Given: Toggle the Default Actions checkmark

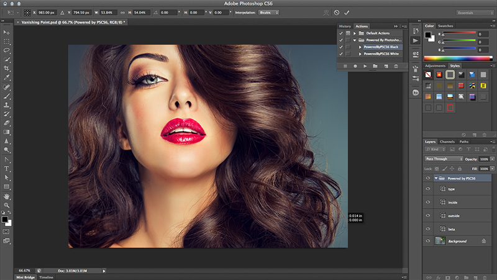Looking at the screenshot, I should (x=341, y=33).
